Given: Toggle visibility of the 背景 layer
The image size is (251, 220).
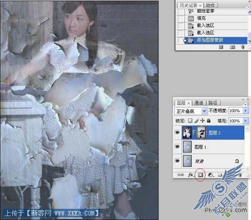Looking at the screenshot, I should 177,161.
